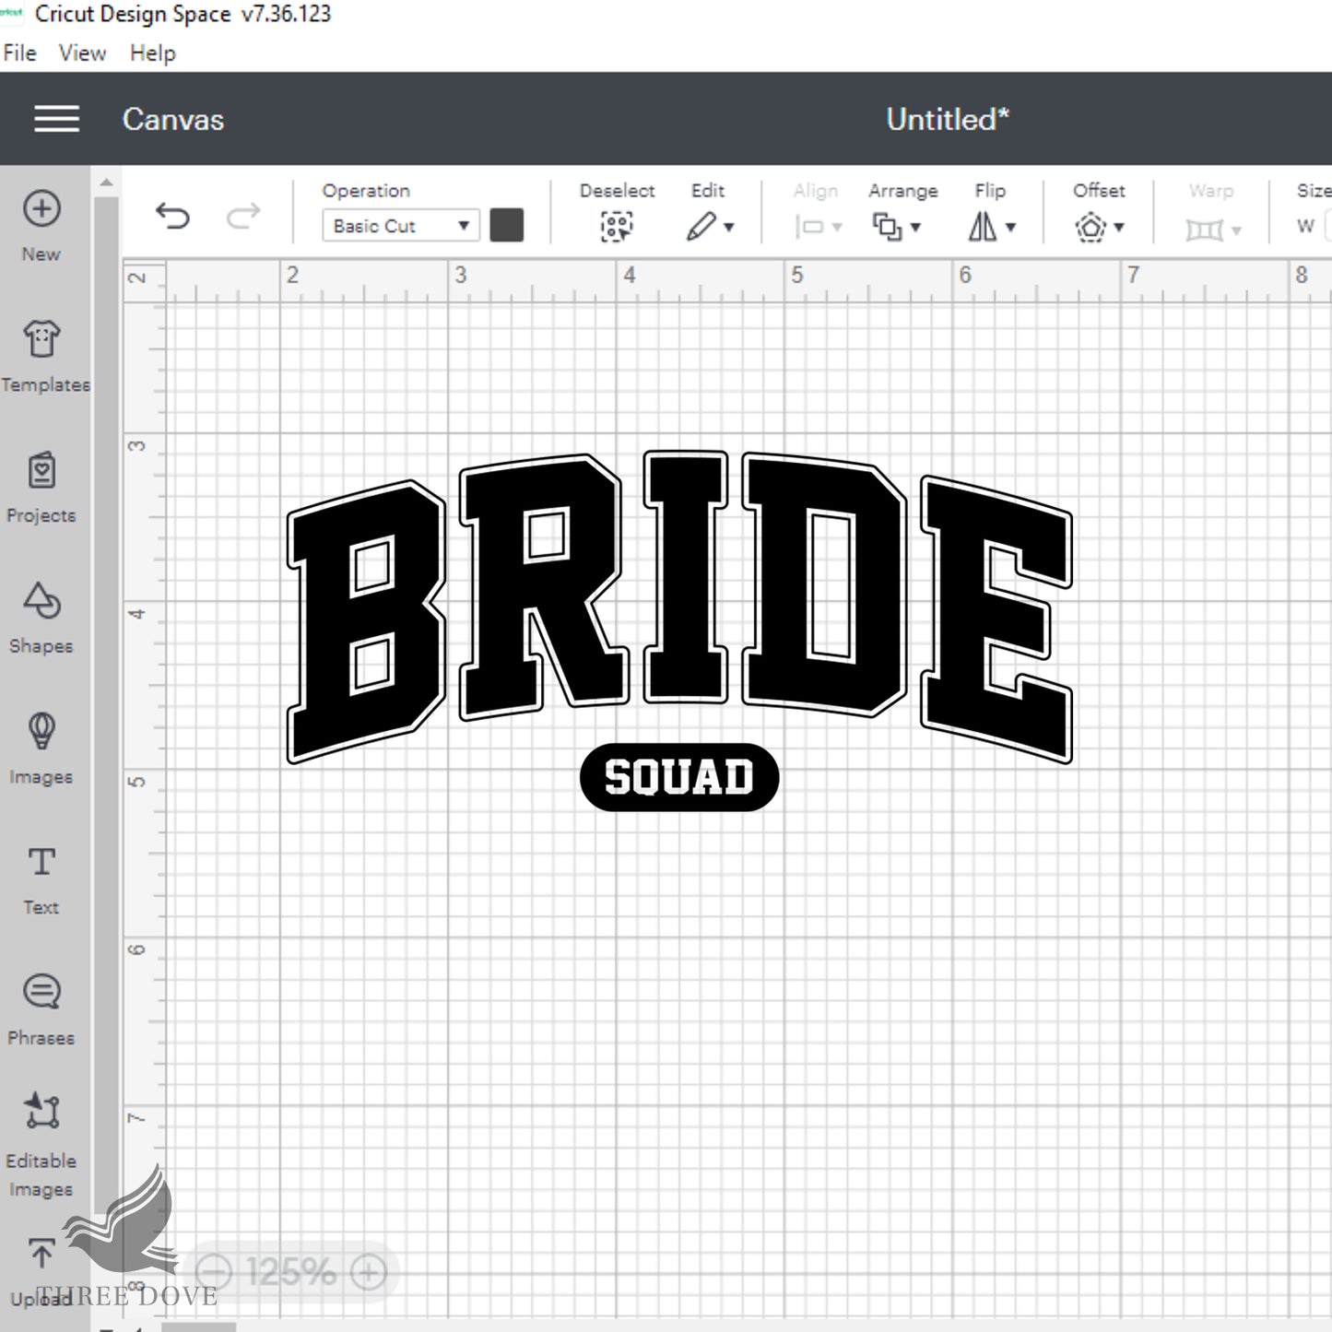
Task: Click the left panel scroll-up arrow
Action: click(x=107, y=183)
